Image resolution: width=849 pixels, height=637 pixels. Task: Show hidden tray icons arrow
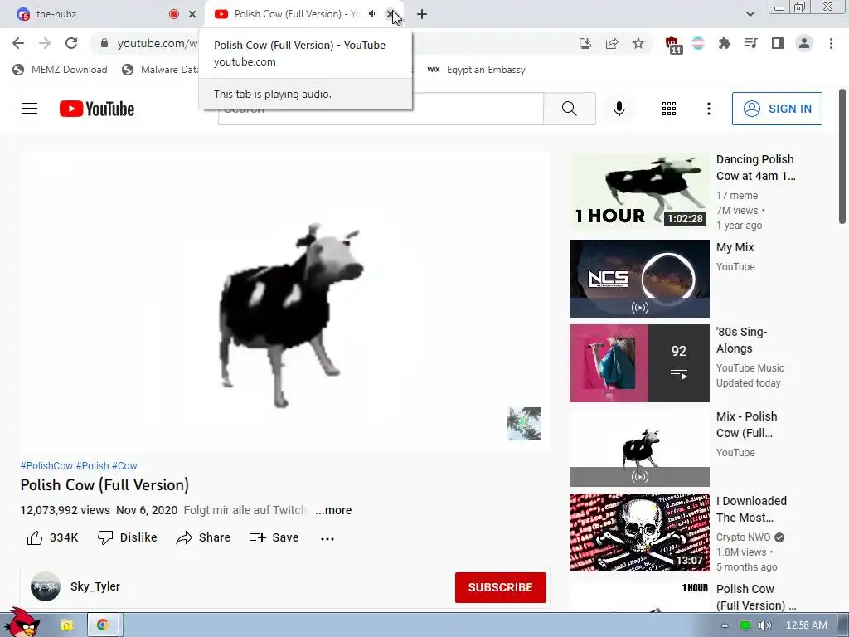click(x=725, y=625)
